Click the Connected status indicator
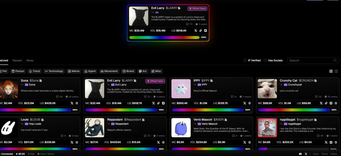The width and height of the screenshot is (341, 156). tap(6, 154)
